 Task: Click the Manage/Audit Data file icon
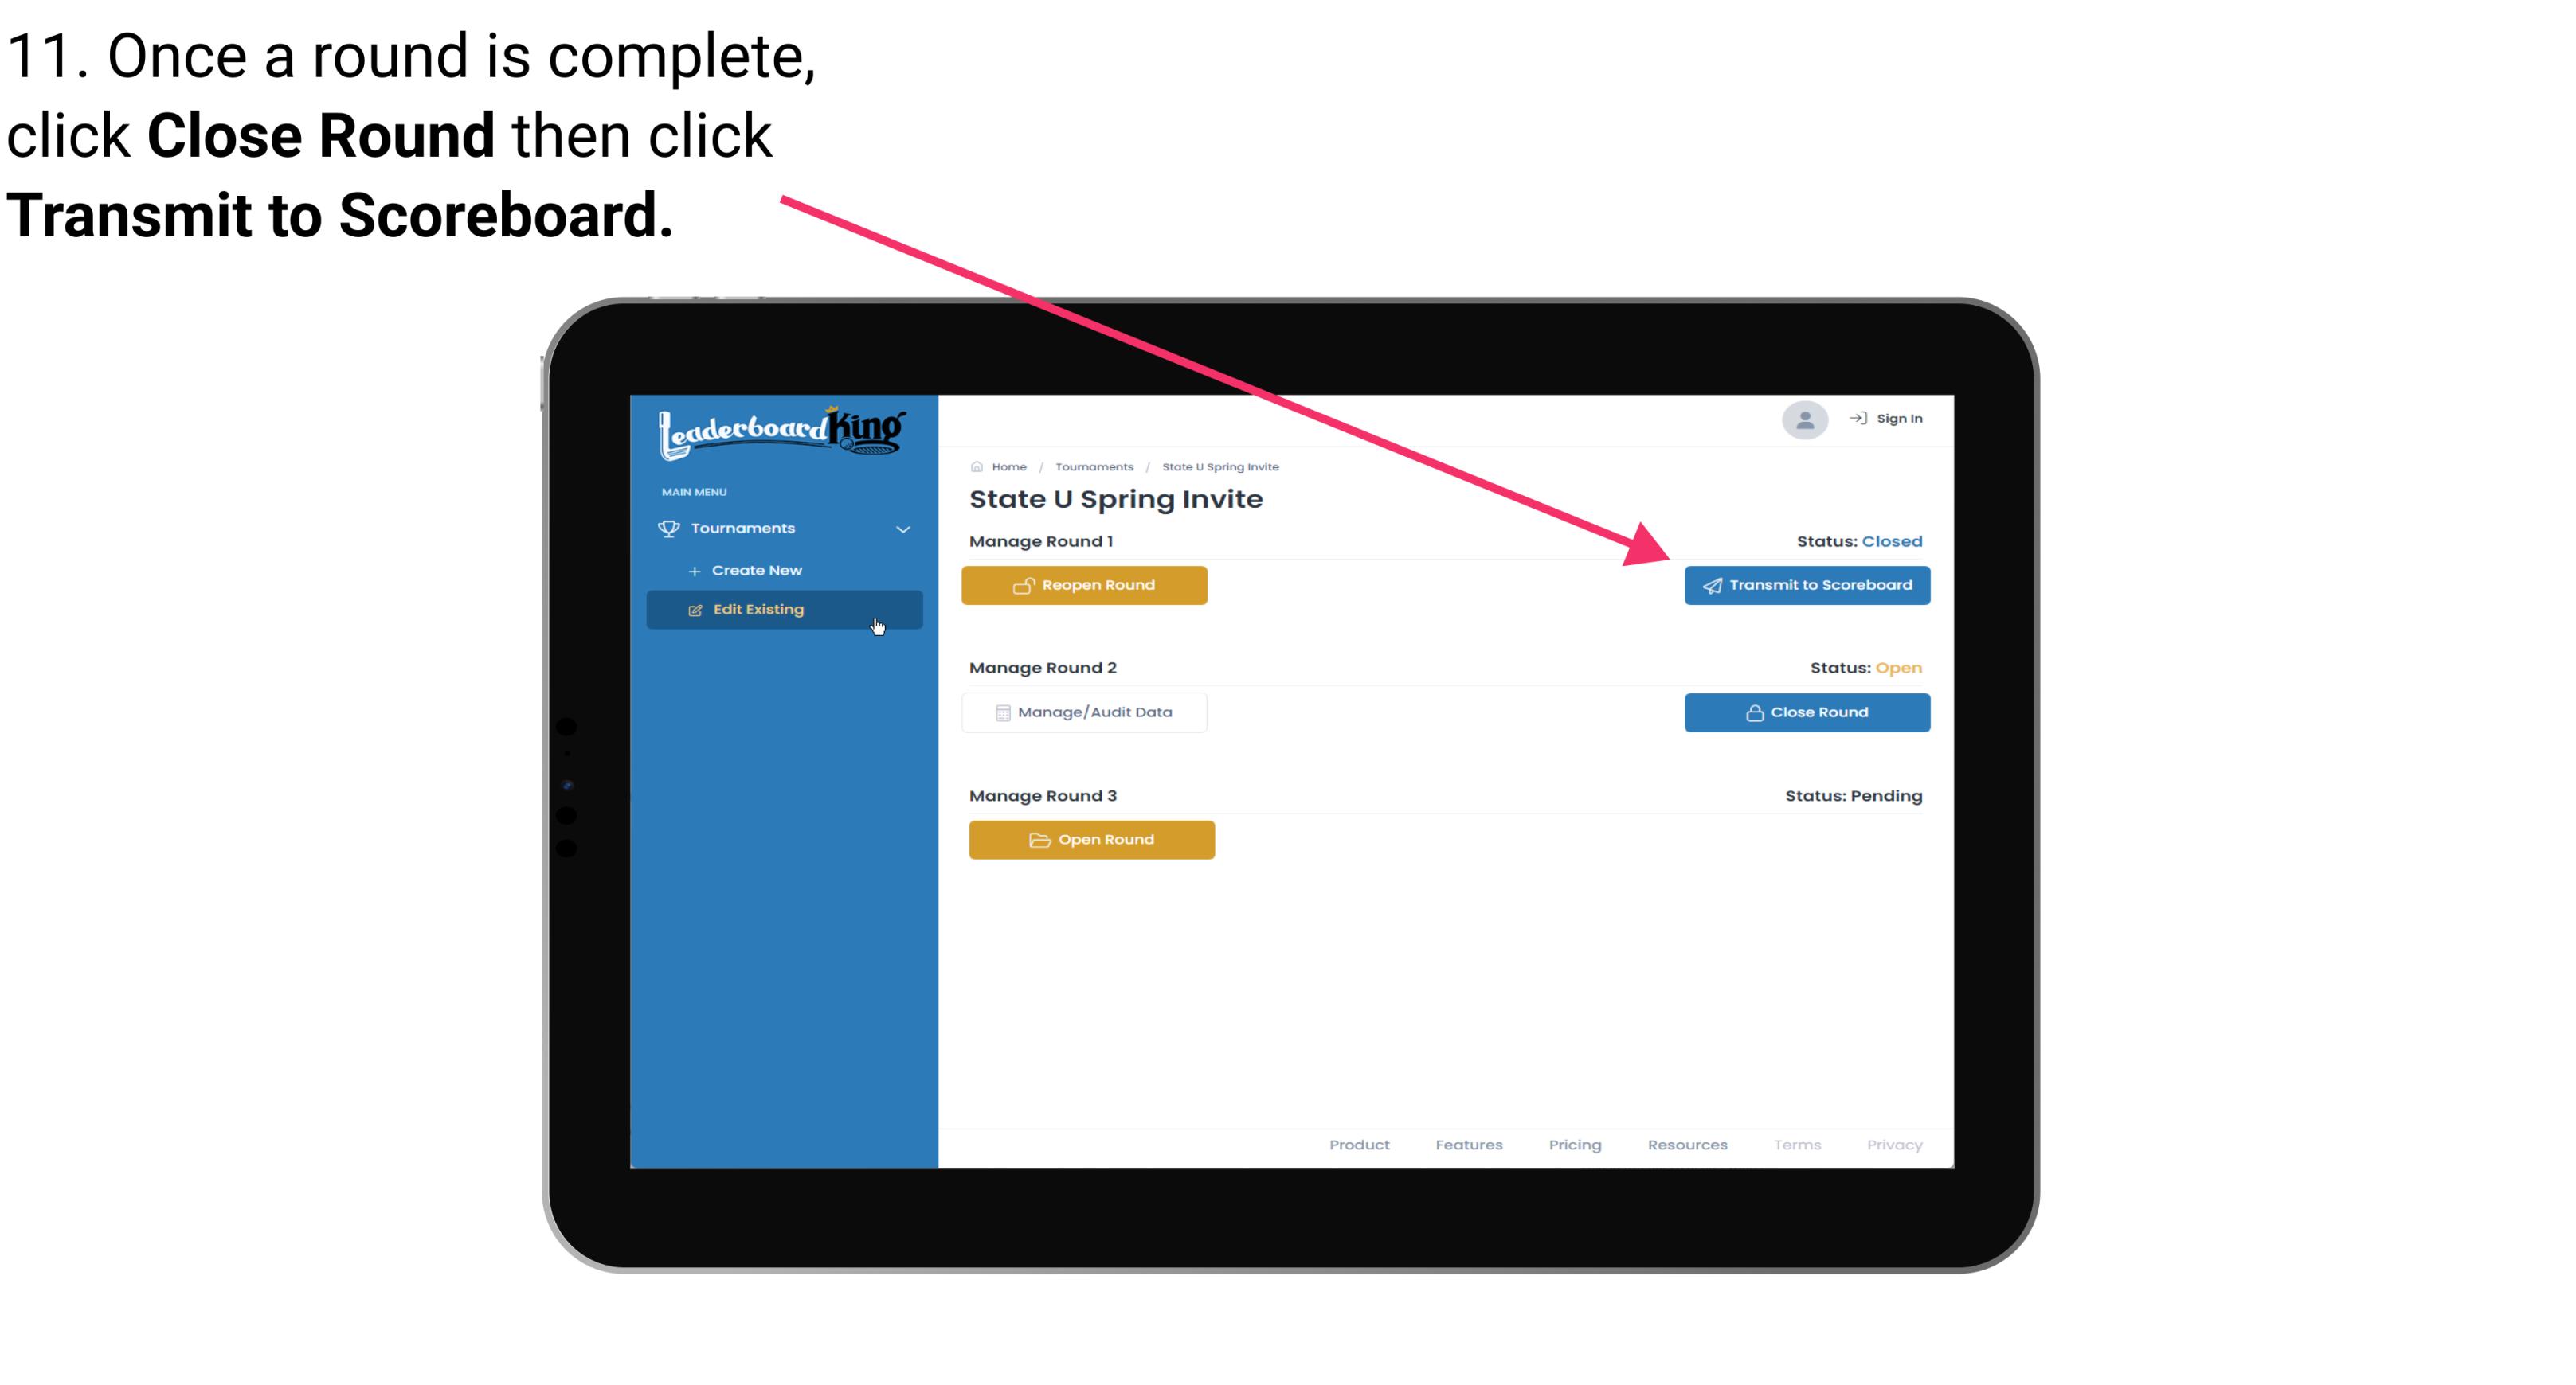pos(1000,712)
